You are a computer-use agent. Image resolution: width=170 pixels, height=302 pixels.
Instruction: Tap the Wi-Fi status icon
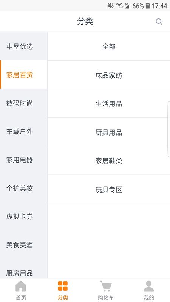[x=120, y=6]
